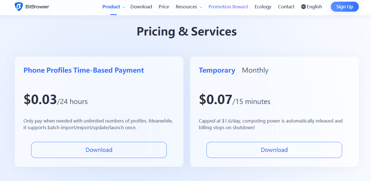Go to Download in the navigation bar

[x=141, y=7]
